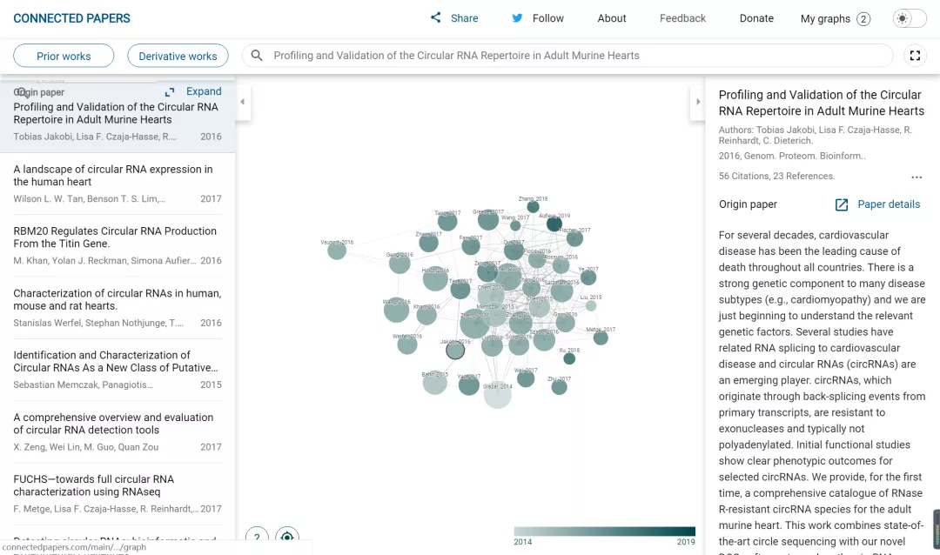Click the Prior works button

[64, 56]
